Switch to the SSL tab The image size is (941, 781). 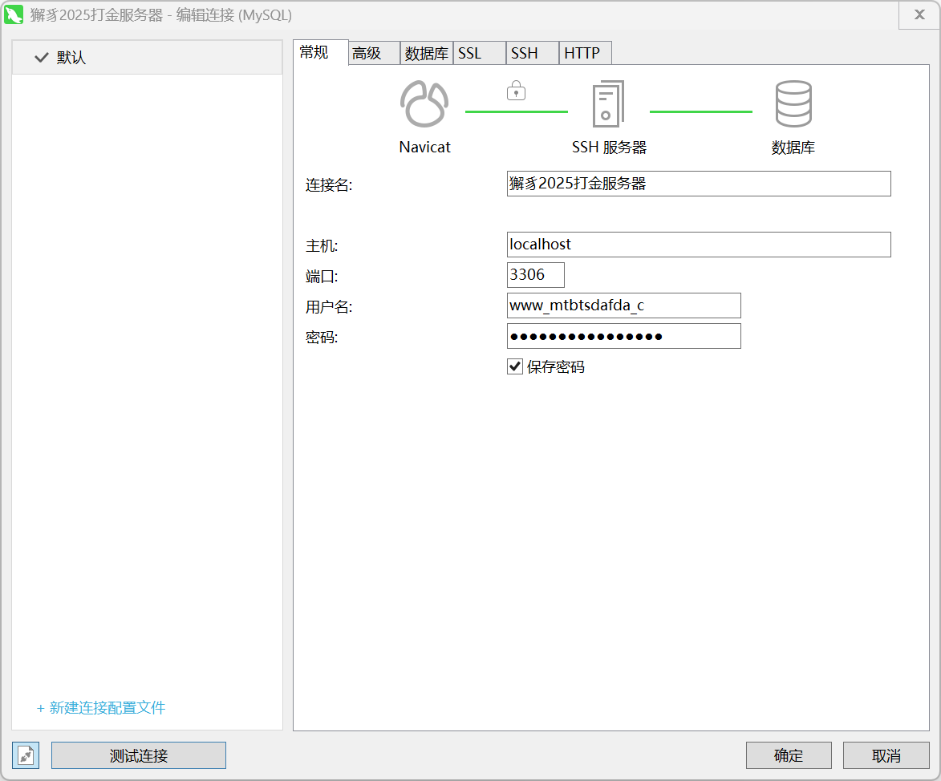pyautogui.click(x=470, y=54)
